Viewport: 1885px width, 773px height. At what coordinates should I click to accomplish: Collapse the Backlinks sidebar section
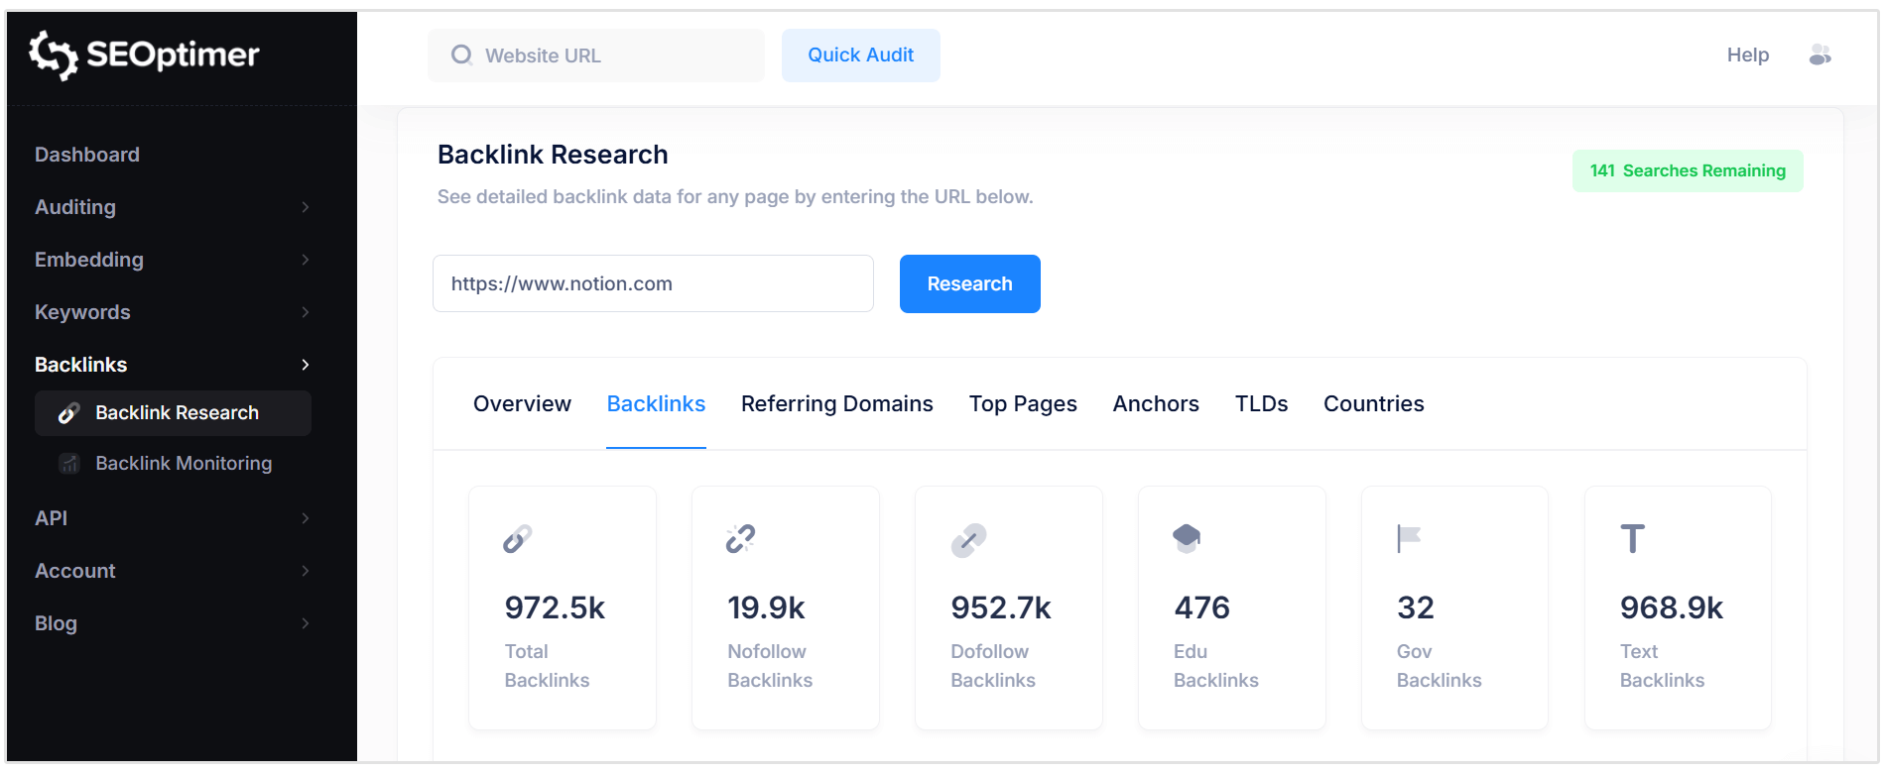(306, 365)
